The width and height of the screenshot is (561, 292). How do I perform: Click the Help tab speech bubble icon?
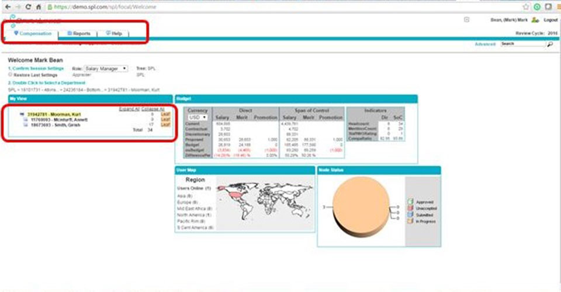108,33
